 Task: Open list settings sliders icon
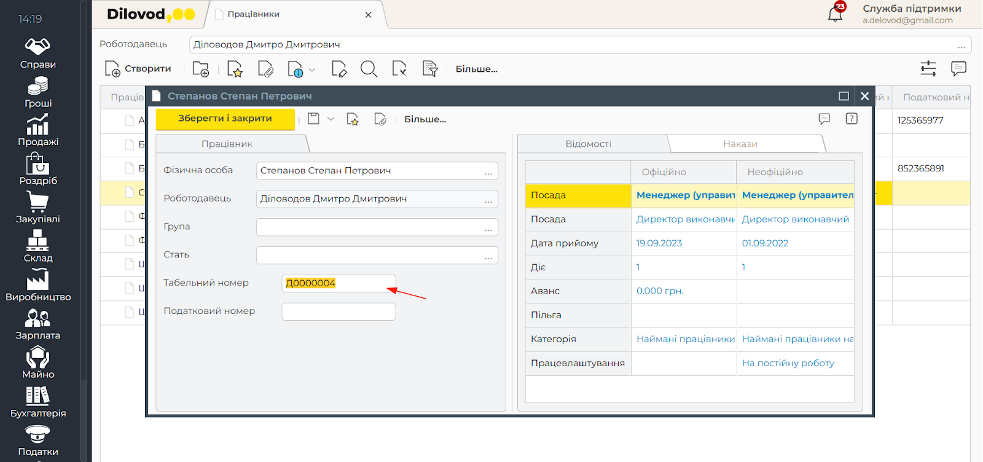pos(928,69)
